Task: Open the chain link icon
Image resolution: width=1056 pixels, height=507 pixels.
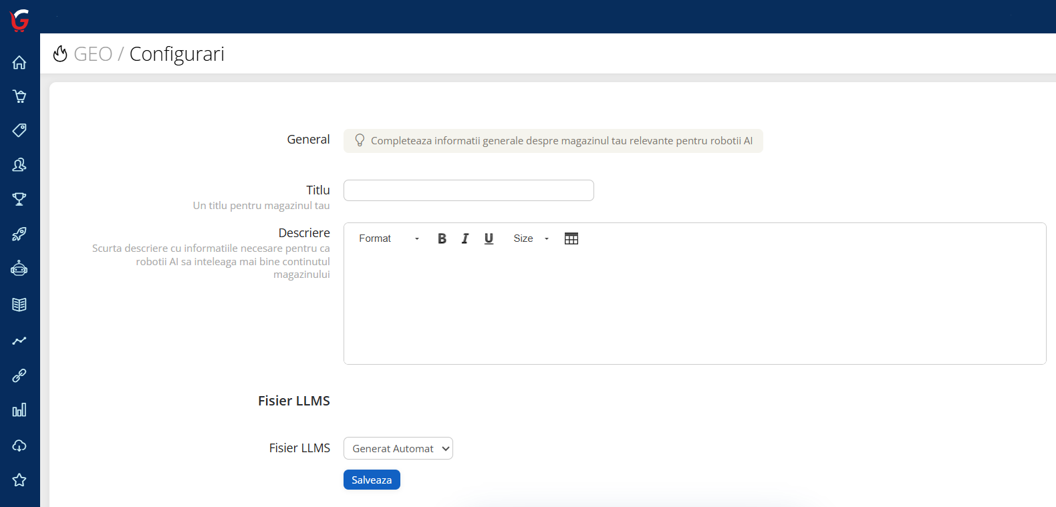Action: click(x=19, y=375)
